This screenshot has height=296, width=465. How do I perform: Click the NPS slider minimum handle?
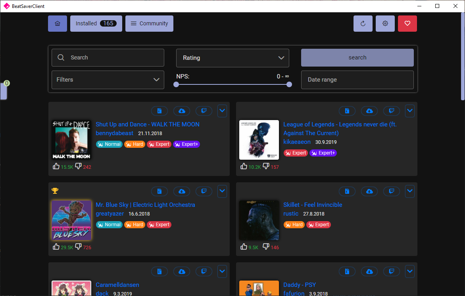click(176, 84)
